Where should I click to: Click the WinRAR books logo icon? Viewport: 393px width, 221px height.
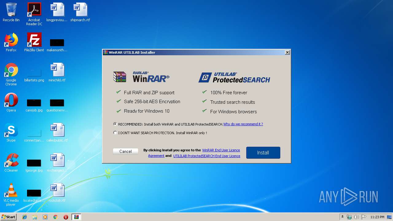tap(120, 77)
